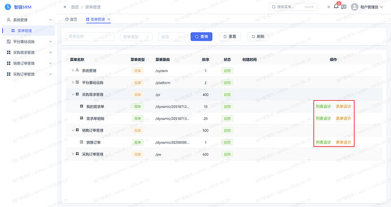This screenshot has height=207, width=391.
Task: Click the grid icon in table row 销售订单管理
Action: 77,130
